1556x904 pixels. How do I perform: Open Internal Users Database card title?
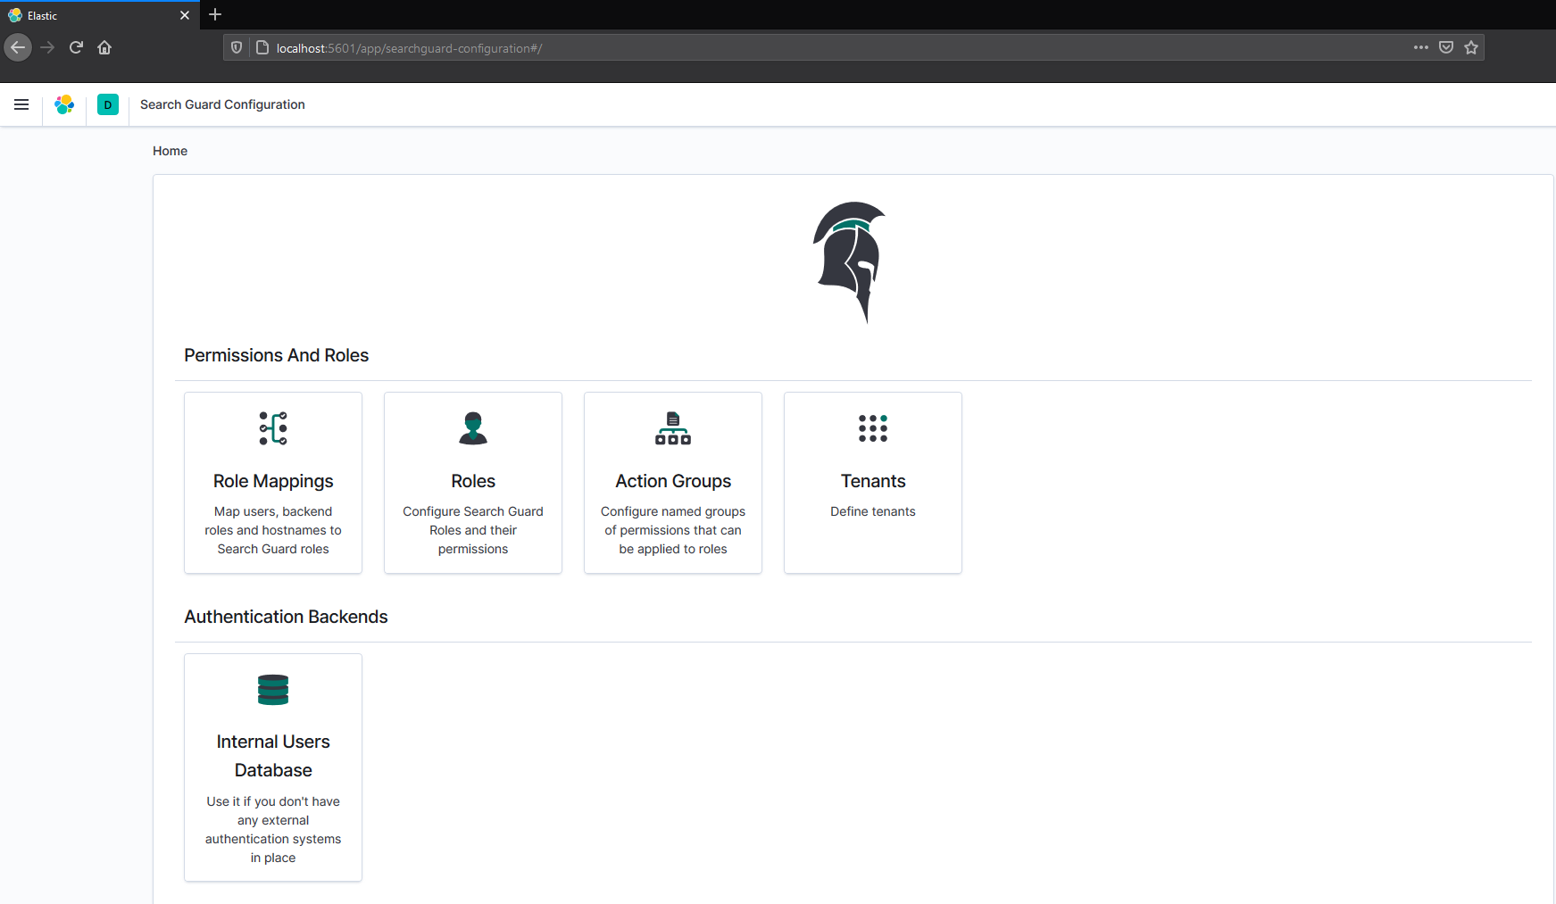coord(273,756)
